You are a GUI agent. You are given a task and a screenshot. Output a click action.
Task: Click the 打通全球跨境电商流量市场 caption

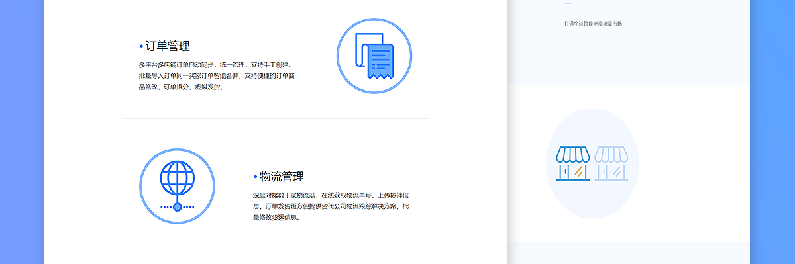pos(593,24)
